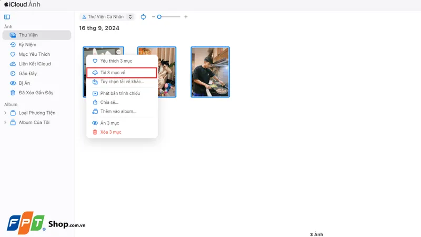This screenshot has height=237, width=421.
Task: Select the photo of man cooking
Action: [210, 72]
